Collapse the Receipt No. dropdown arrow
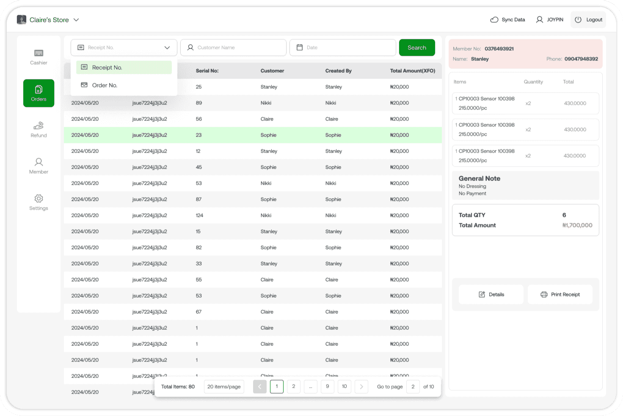623x416 pixels. (167, 47)
